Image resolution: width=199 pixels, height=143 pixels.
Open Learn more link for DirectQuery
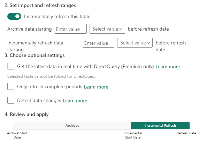(x=168, y=67)
